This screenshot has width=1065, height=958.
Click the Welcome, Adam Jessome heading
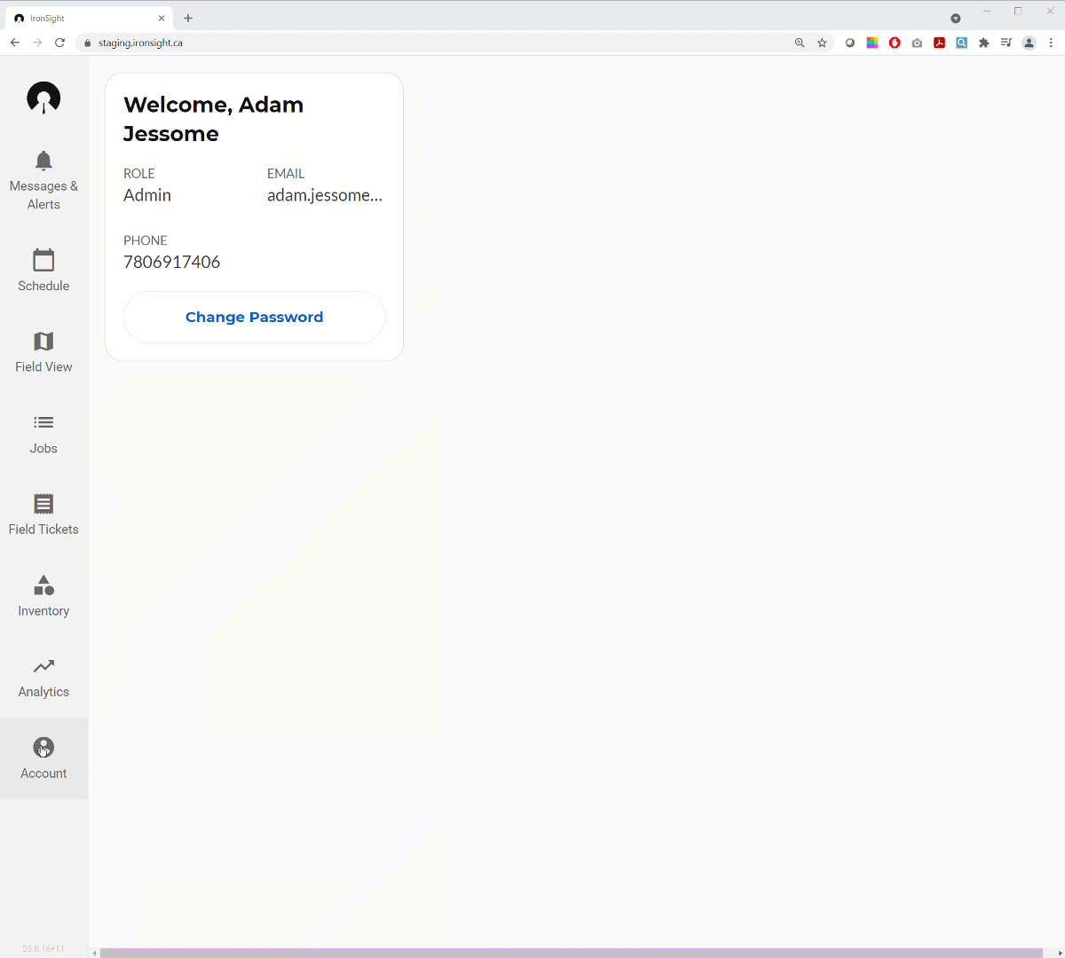[213, 119]
